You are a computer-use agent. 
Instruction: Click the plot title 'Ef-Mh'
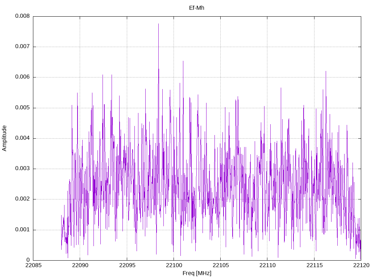coord(196,8)
